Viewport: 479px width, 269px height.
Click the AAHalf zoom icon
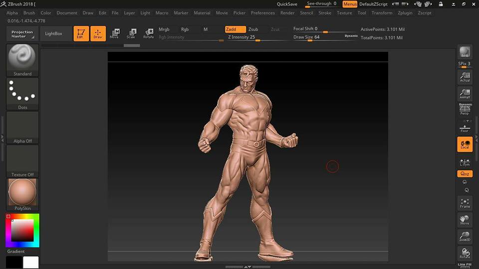(x=465, y=94)
